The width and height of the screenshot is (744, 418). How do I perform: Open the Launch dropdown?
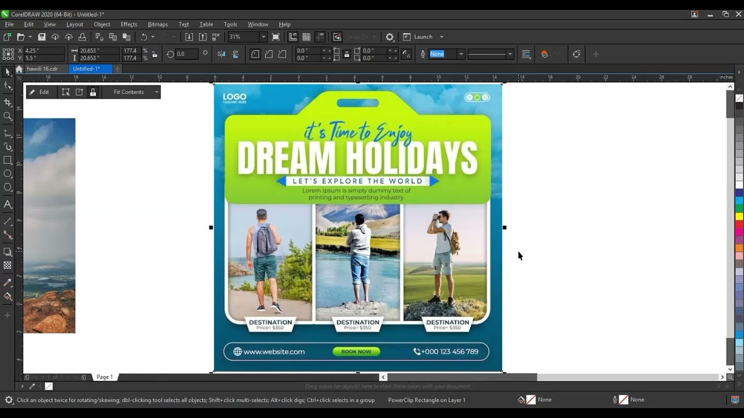(441, 37)
